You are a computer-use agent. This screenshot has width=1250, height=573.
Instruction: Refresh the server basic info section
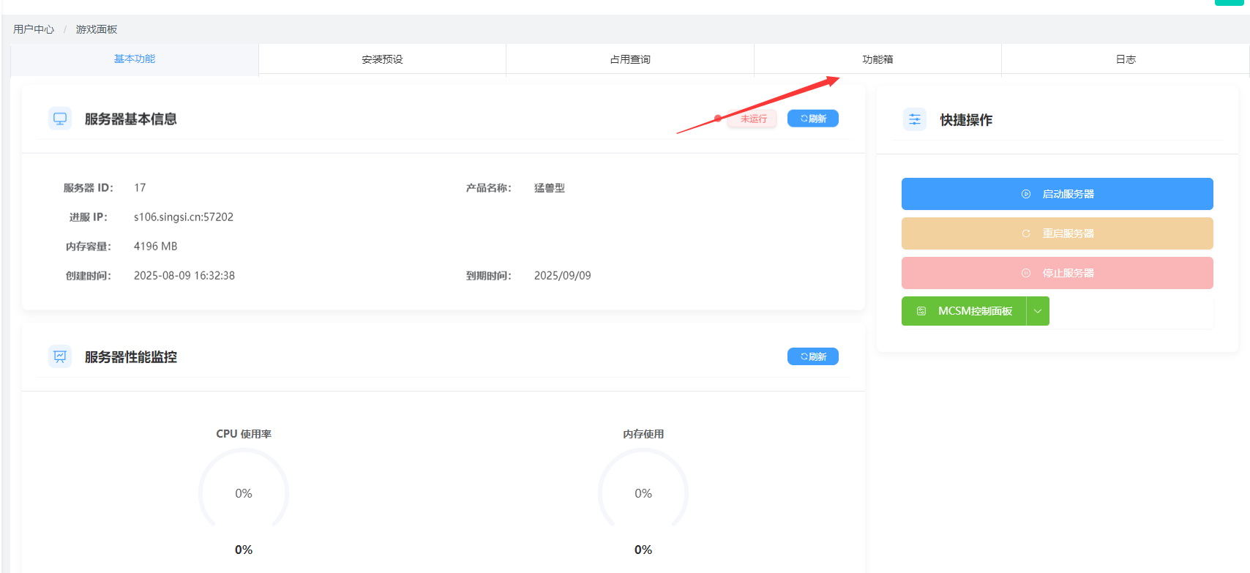(x=813, y=119)
